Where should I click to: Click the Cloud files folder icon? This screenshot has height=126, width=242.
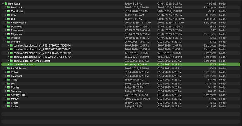[9, 11]
